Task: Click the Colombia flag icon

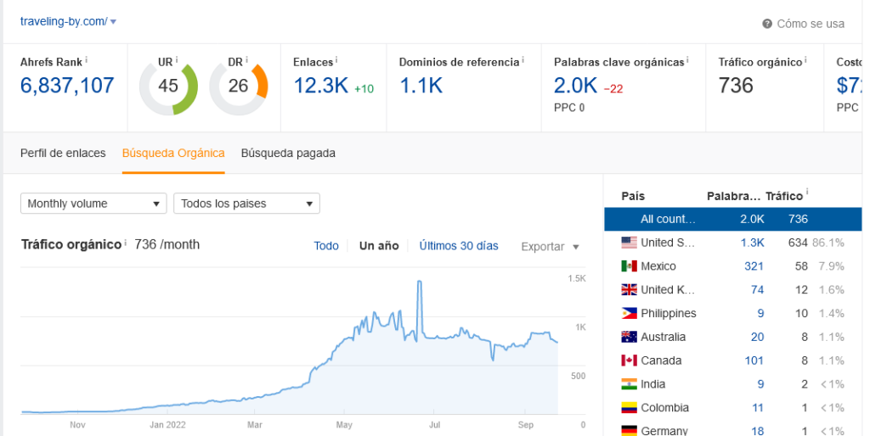Action: coord(629,408)
